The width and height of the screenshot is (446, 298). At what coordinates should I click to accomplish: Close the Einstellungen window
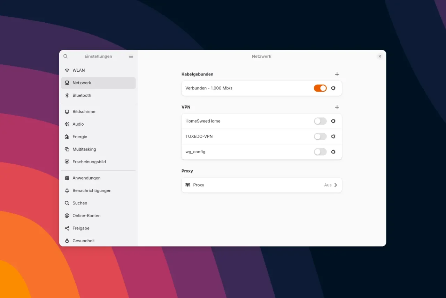point(380,56)
